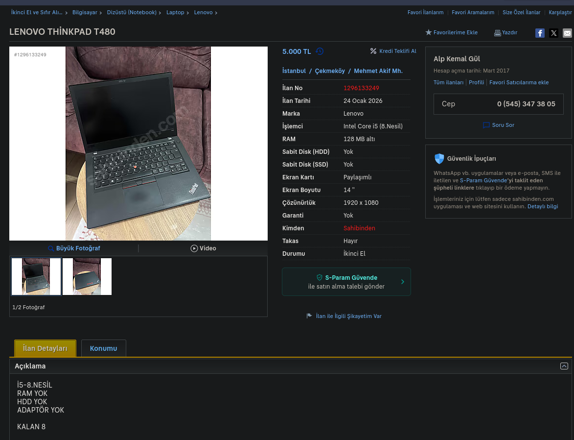Click S-Param Güvende'yi link in tips
The width and height of the screenshot is (574, 440).
click(483, 180)
